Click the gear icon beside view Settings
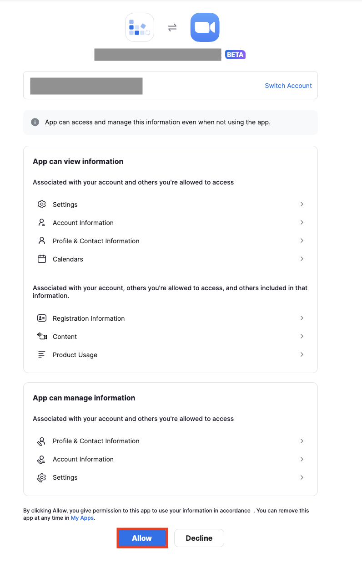The height and width of the screenshot is (574, 362). [x=42, y=204]
